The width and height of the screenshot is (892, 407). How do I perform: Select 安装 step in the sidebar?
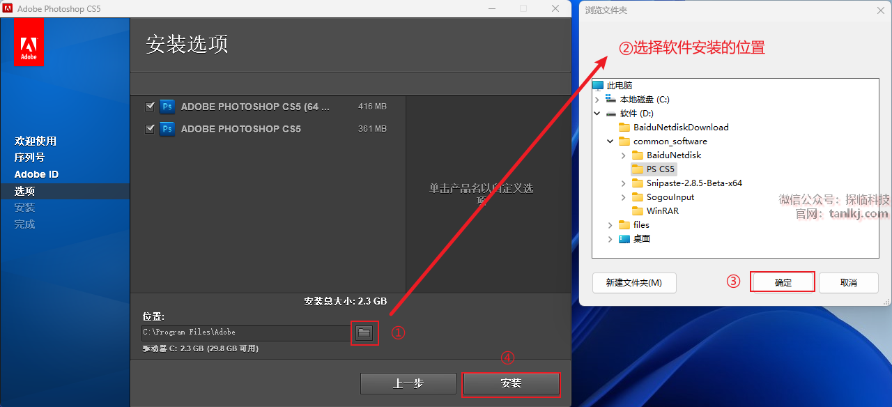[24, 208]
